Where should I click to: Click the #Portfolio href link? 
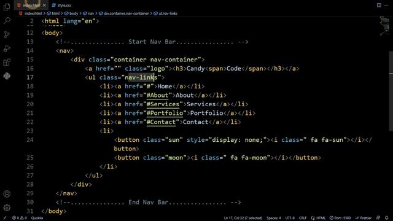coord(165,113)
